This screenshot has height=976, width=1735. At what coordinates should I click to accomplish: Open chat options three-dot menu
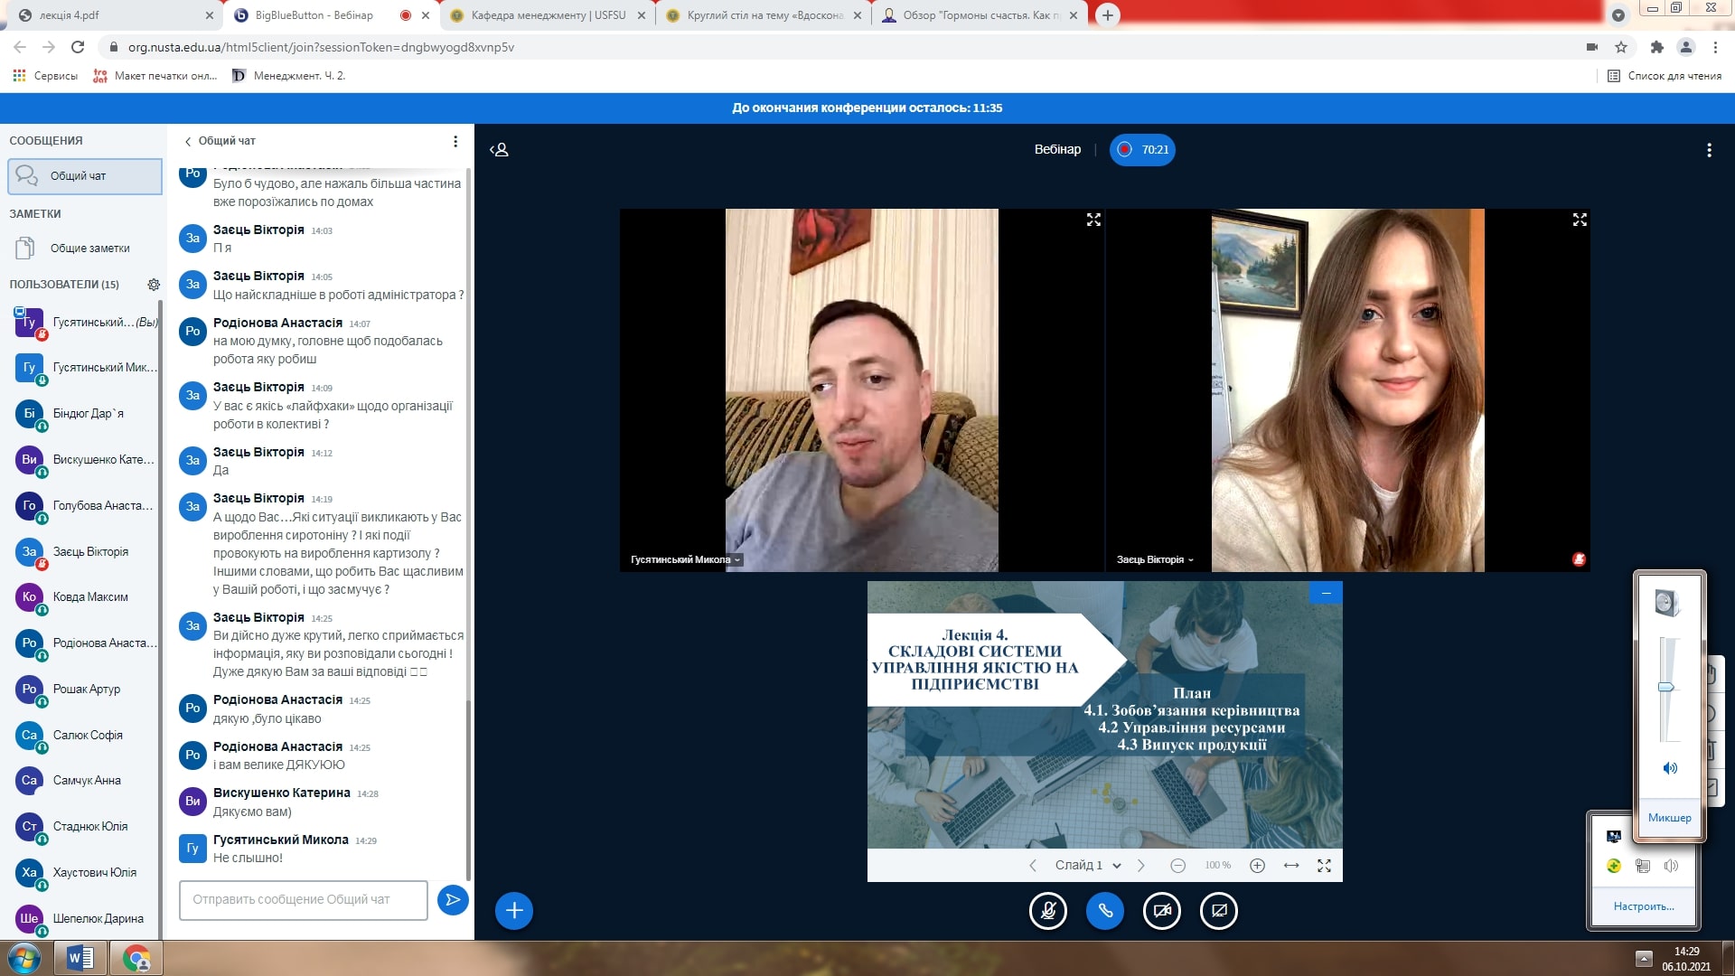coord(455,141)
